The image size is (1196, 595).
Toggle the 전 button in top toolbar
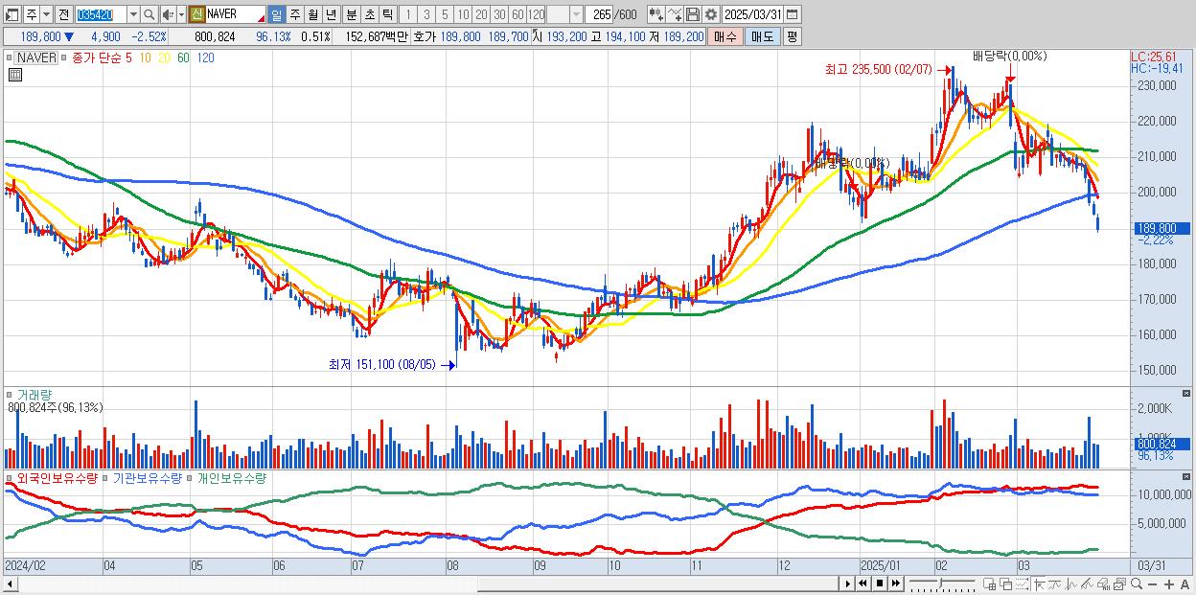[x=63, y=14]
